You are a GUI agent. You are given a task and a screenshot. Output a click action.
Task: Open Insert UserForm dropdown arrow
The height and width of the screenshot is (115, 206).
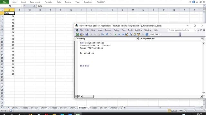coord(84,34)
